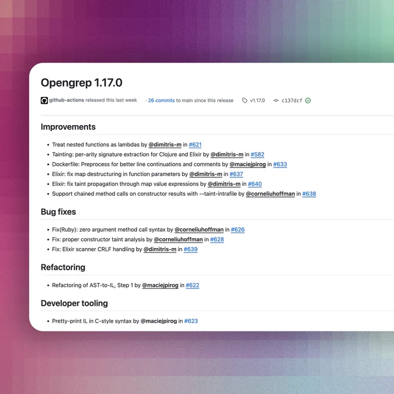
Task: Open pull request #623
Action: pyautogui.click(x=191, y=321)
